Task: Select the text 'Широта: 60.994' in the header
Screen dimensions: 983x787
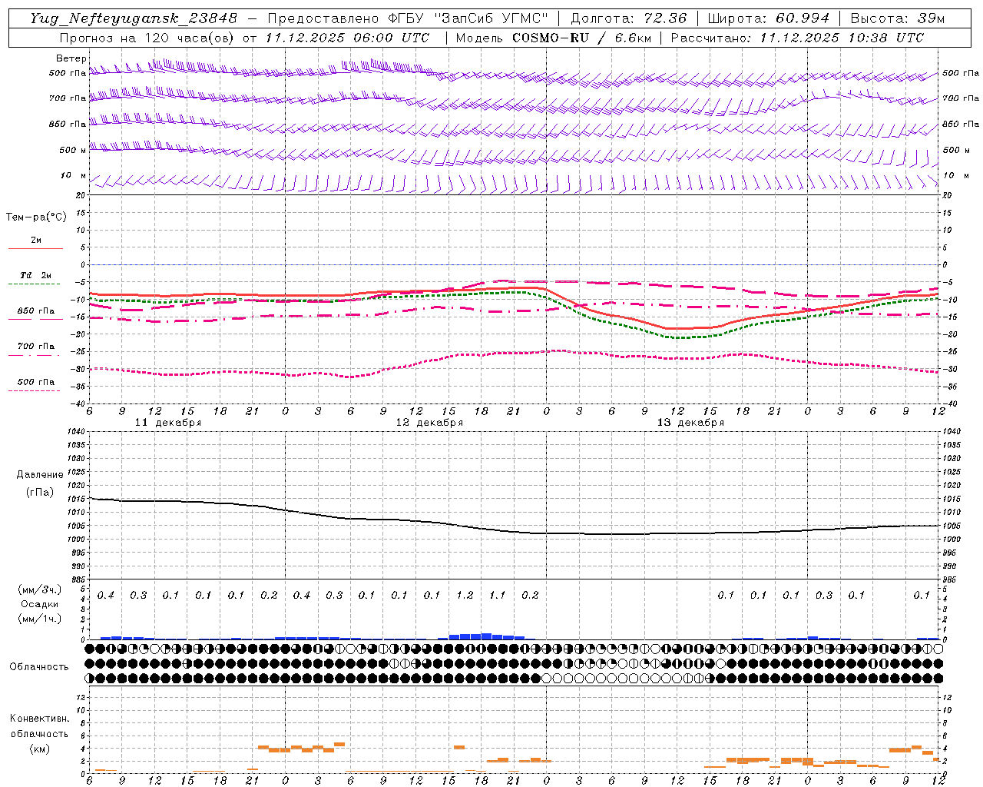Action: (769, 18)
